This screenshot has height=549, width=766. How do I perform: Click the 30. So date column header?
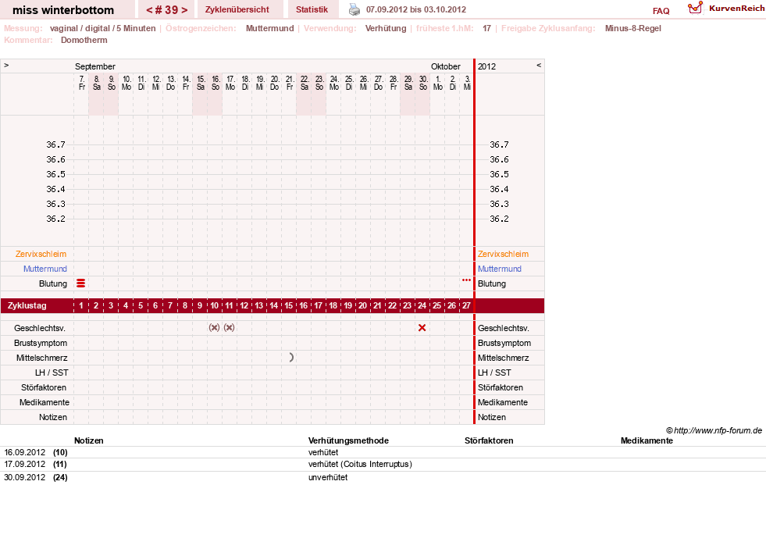(x=423, y=83)
